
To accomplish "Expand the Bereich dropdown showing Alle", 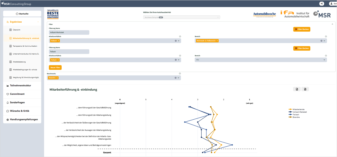I will tap(324, 60).
